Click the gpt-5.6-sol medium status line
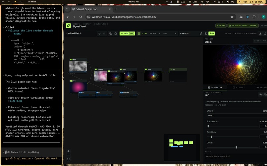This screenshot has height=166, width=267. click(x=32, y=158)
